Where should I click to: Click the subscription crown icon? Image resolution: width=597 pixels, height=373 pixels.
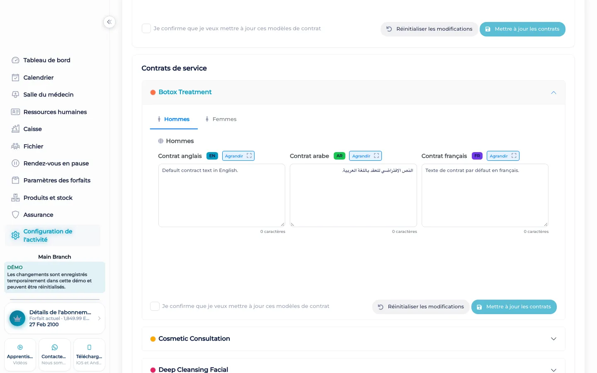[17, 318]
